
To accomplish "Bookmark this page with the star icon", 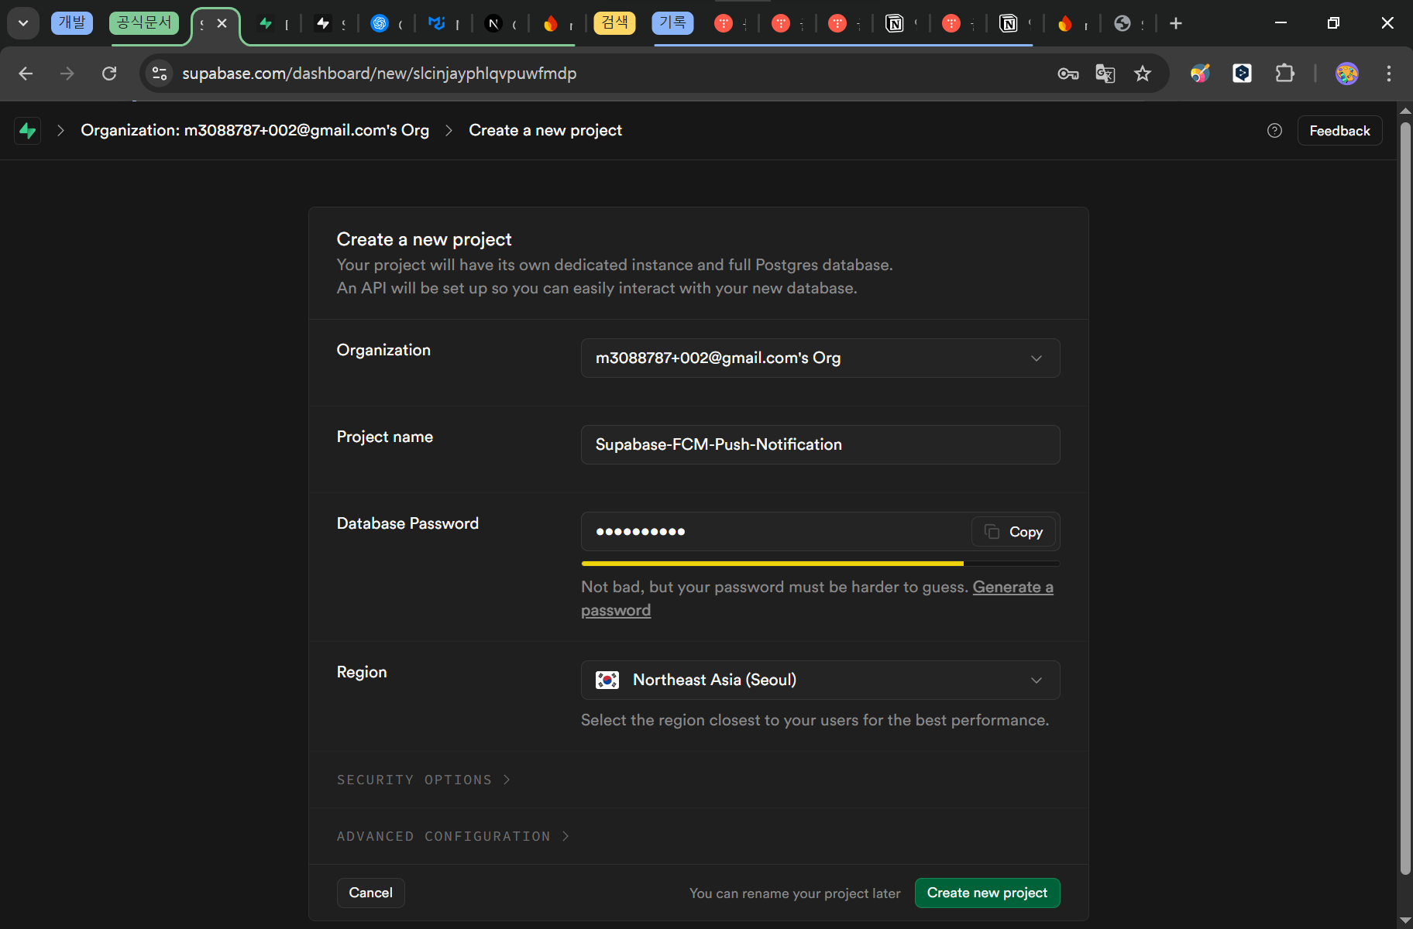I will (1143, 74).
